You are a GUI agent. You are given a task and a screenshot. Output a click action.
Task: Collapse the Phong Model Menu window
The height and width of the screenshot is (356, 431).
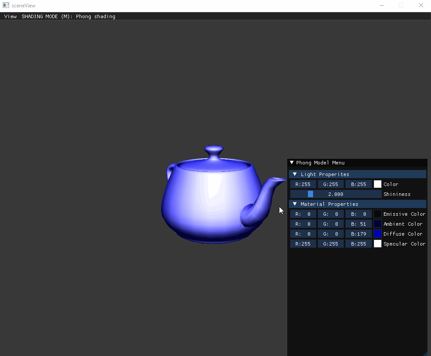pos(292,163)
